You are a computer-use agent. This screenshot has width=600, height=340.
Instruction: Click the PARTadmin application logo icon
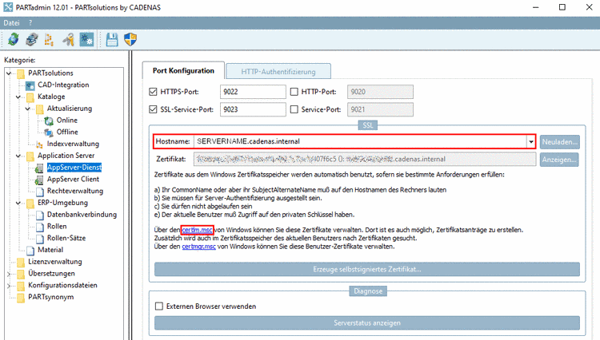(8, 7)
